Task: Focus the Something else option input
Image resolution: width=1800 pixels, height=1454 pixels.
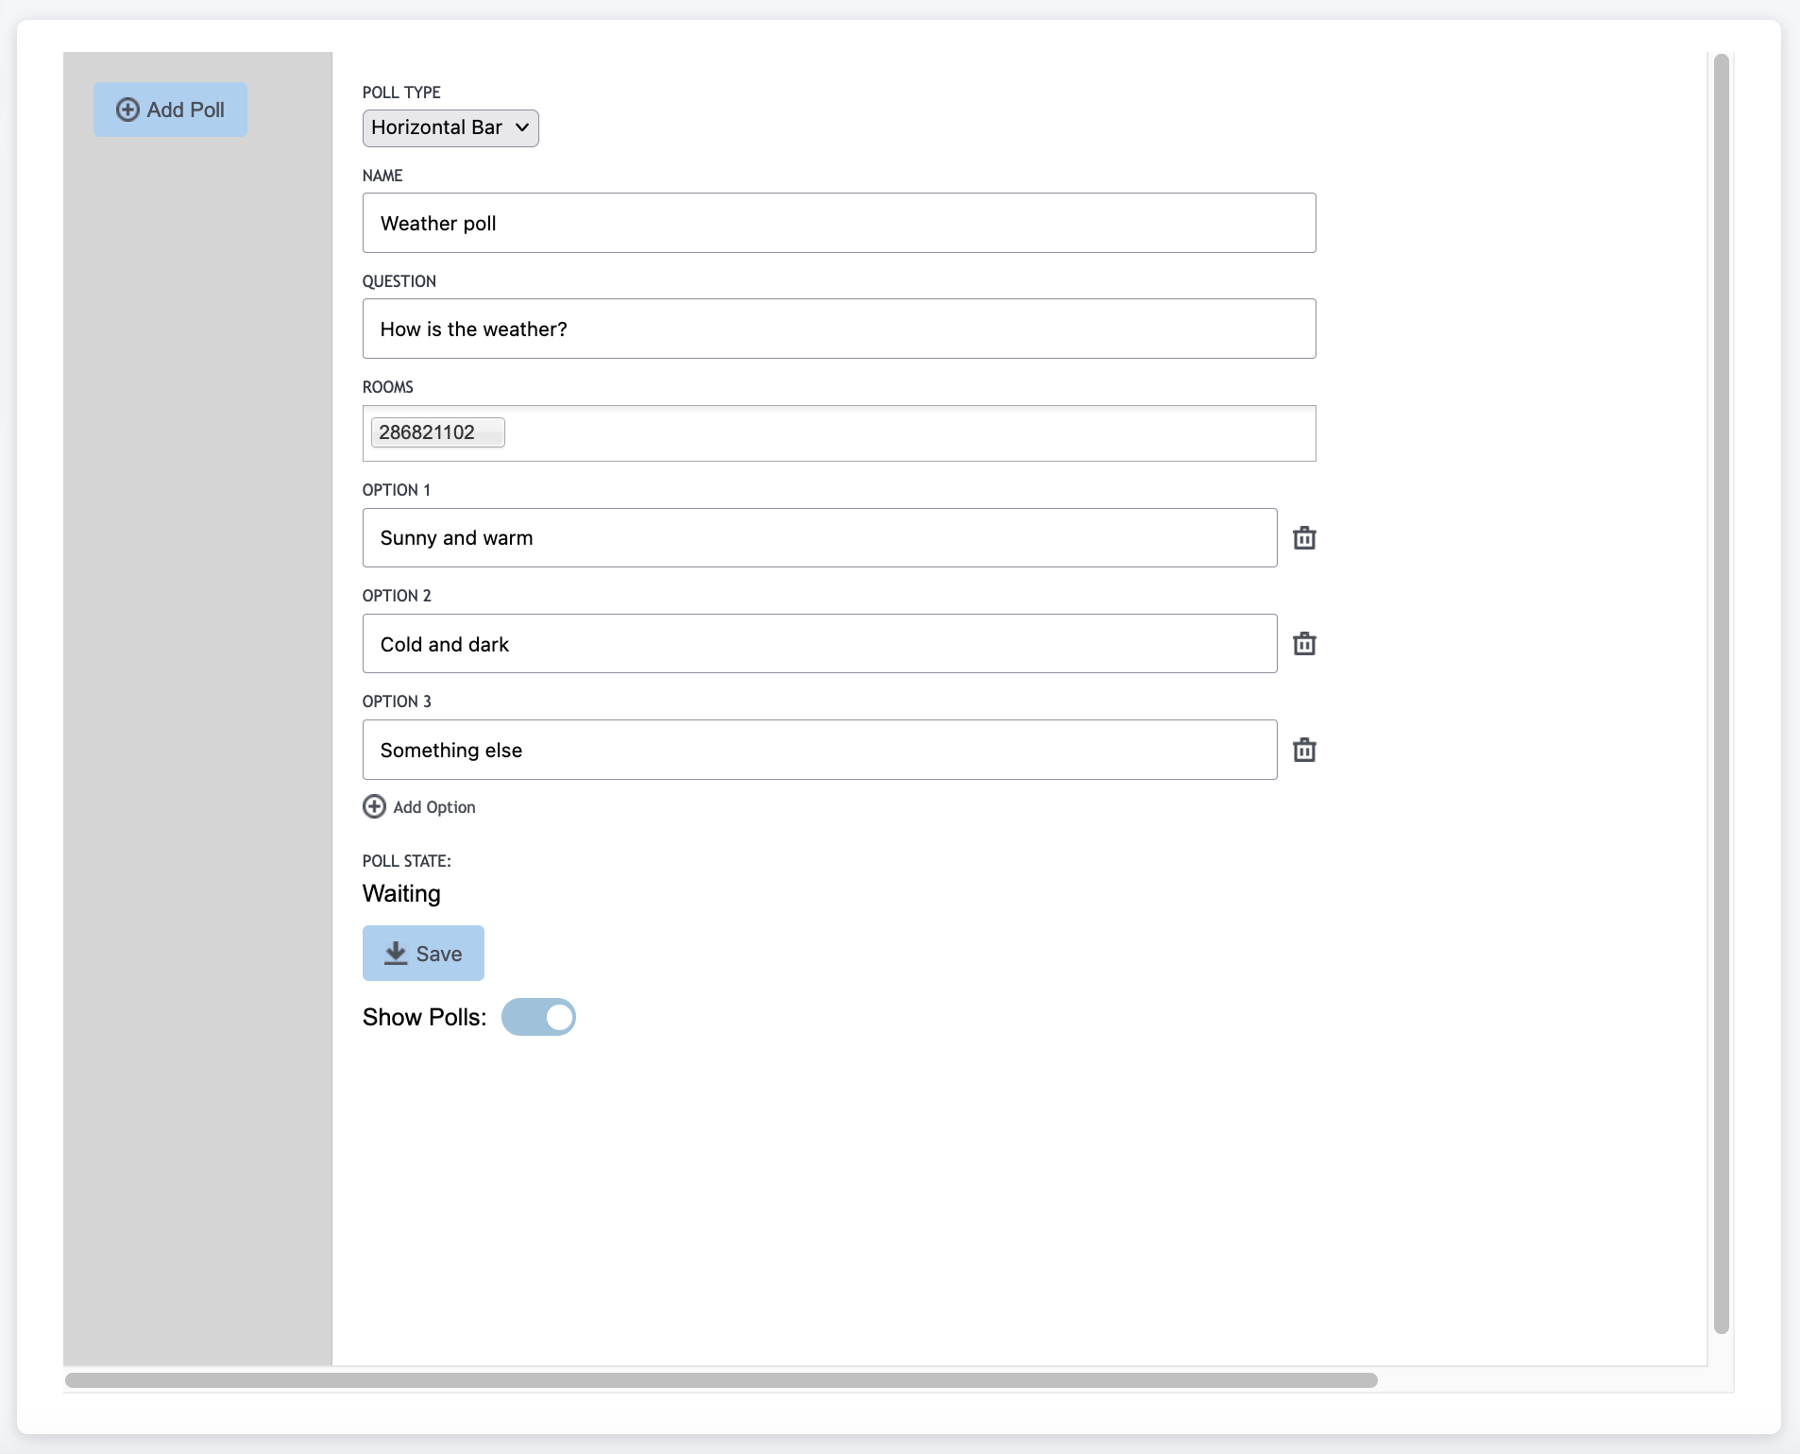Action: pyautogui.click(x=819, y=750)
